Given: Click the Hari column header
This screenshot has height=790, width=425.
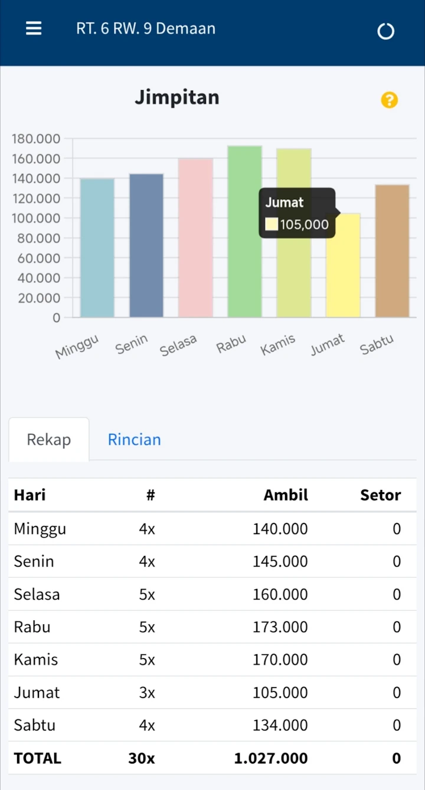Looking at the screenshot, I should click(x=30, y=495).
